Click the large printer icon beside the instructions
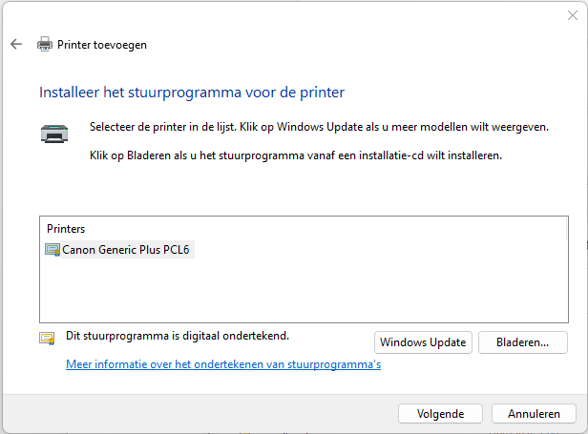588x434 pixels. pyautogui.click(x=54, y=134)
